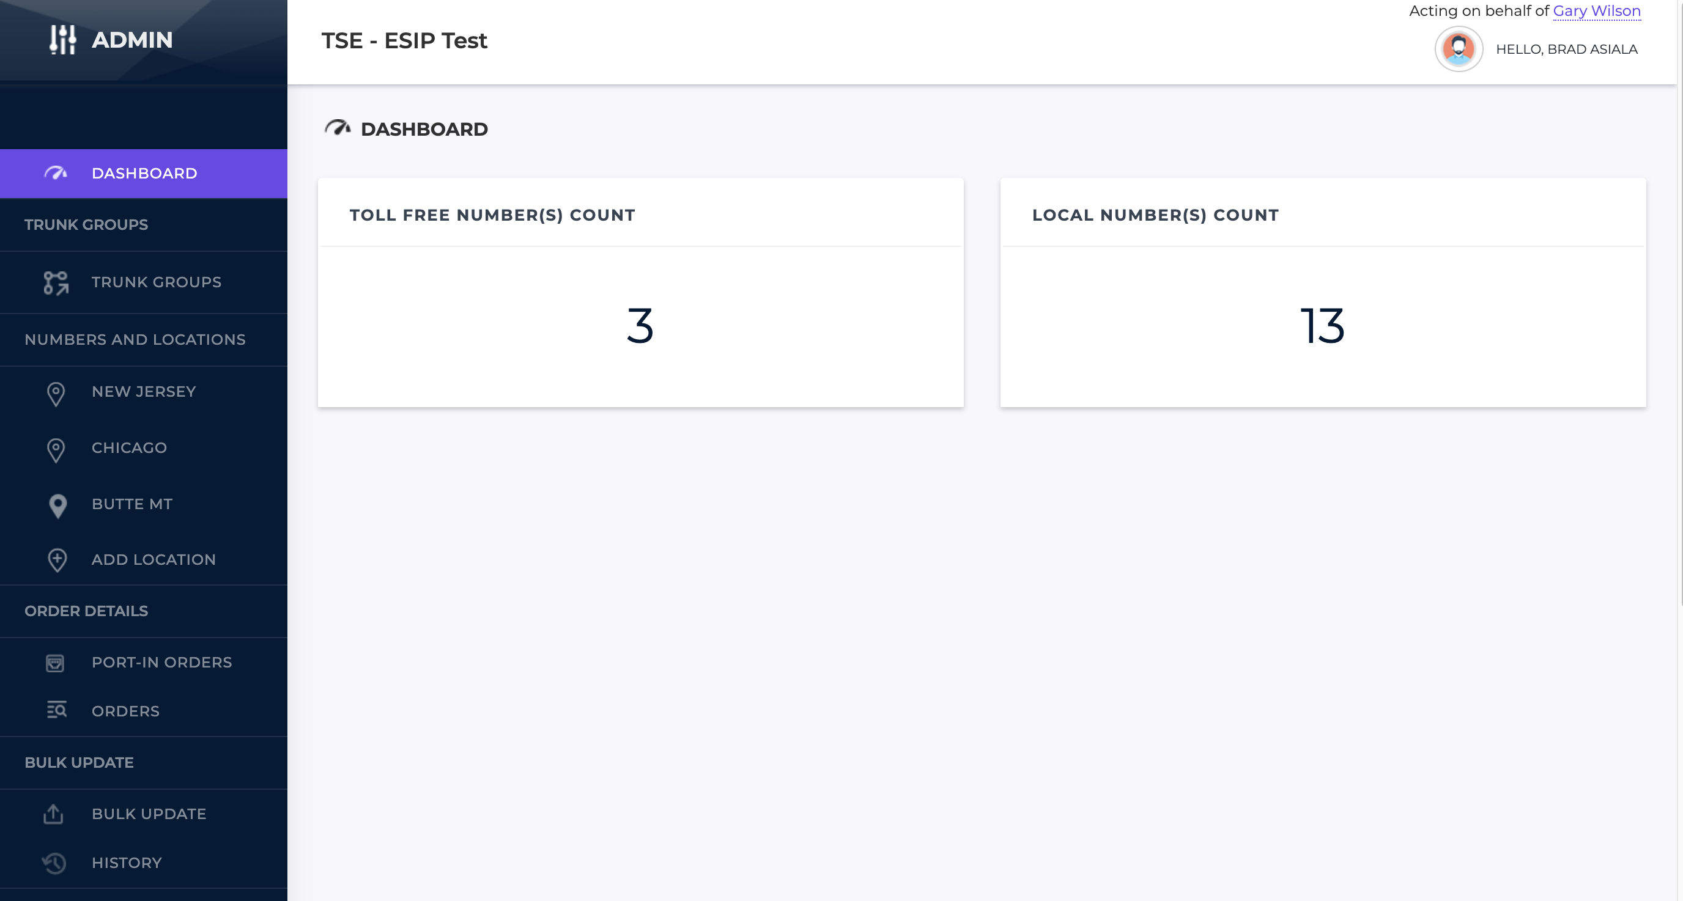Click the Add Location plus-pin icon
Screen dimensions: 1683x901
57,560
